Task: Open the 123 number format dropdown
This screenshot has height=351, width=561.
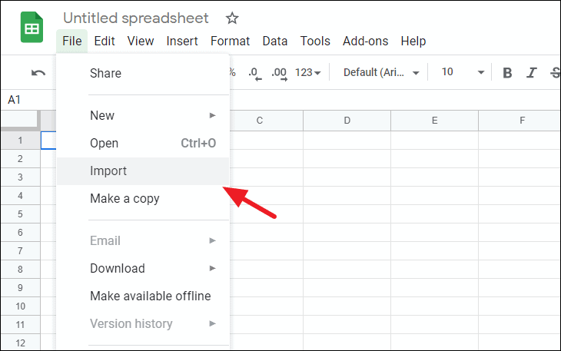Action: click(x=307, y=73)
